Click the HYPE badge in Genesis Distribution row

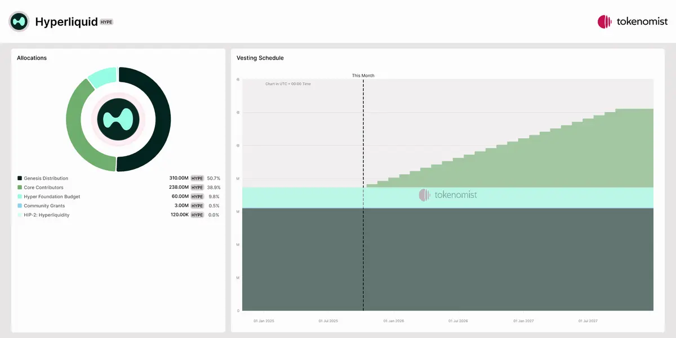pyautogui.click(x=197, y=179)
